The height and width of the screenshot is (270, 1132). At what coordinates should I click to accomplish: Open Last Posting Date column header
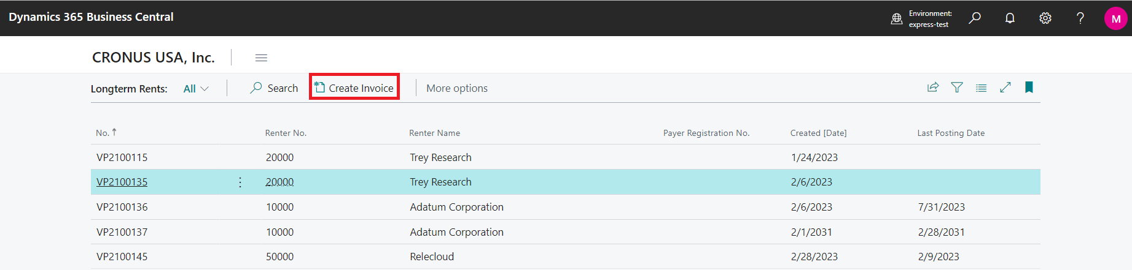tap(951, 133)
